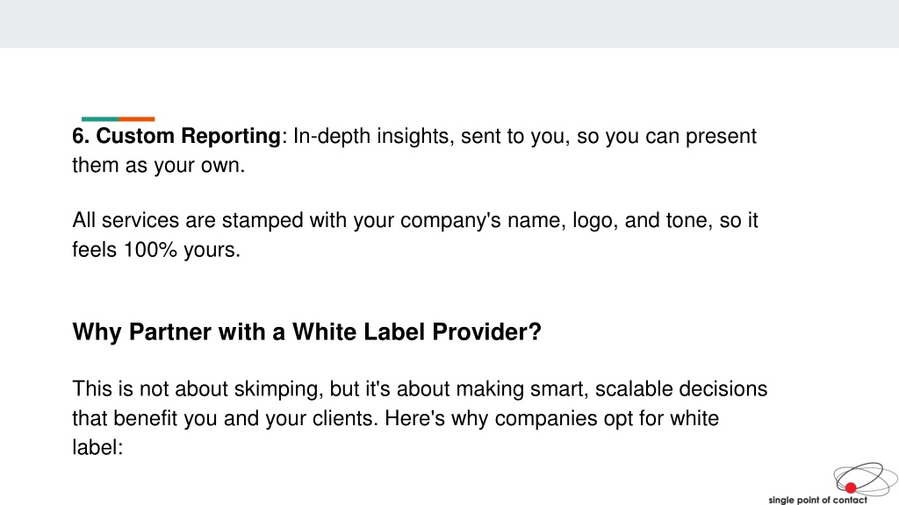Click the line 'feels 100% yours.'

(156, 250)
